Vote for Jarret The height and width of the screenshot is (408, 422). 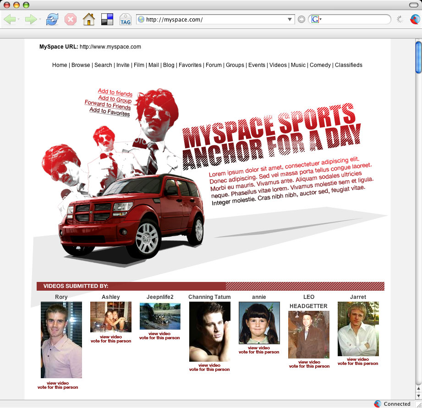tap(358, 364)
